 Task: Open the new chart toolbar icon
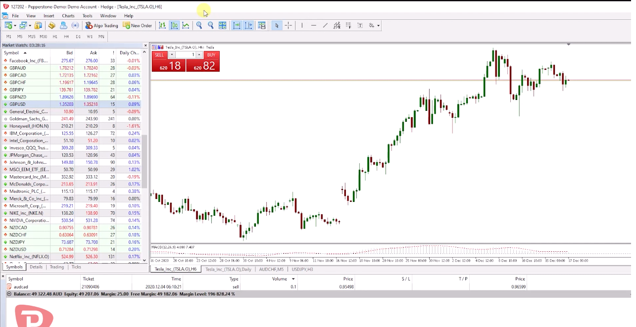8,25
